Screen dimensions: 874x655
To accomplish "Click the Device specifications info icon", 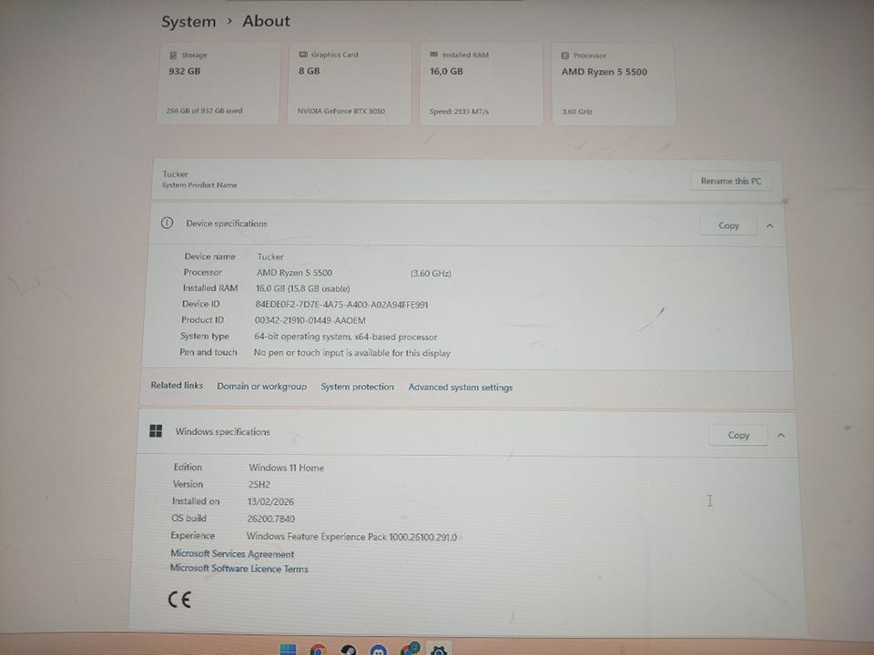I will point(167,223).
